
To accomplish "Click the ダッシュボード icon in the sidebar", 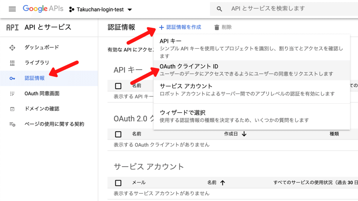I will point(12,47).
